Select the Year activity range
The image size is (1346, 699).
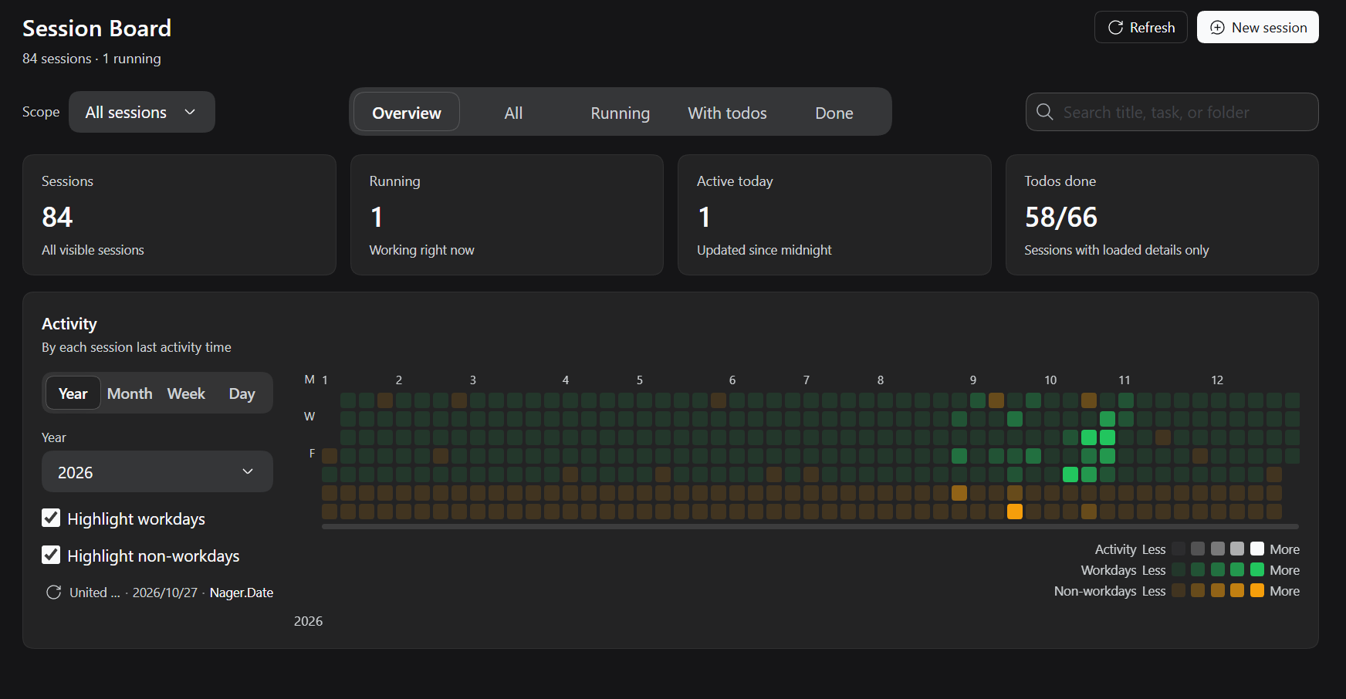click(x=73, y=393)
